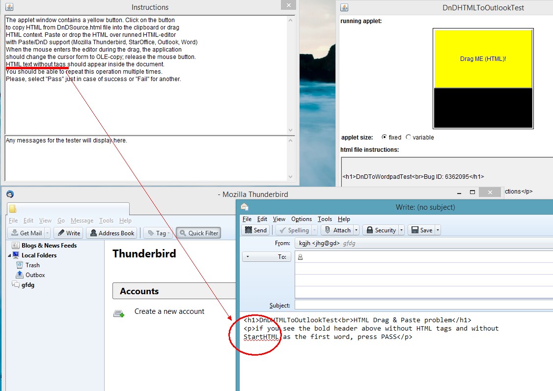Click into the Subject input field
Viewport: 553px width, 391px height.
pyautogui.click(x=423, y=305)
